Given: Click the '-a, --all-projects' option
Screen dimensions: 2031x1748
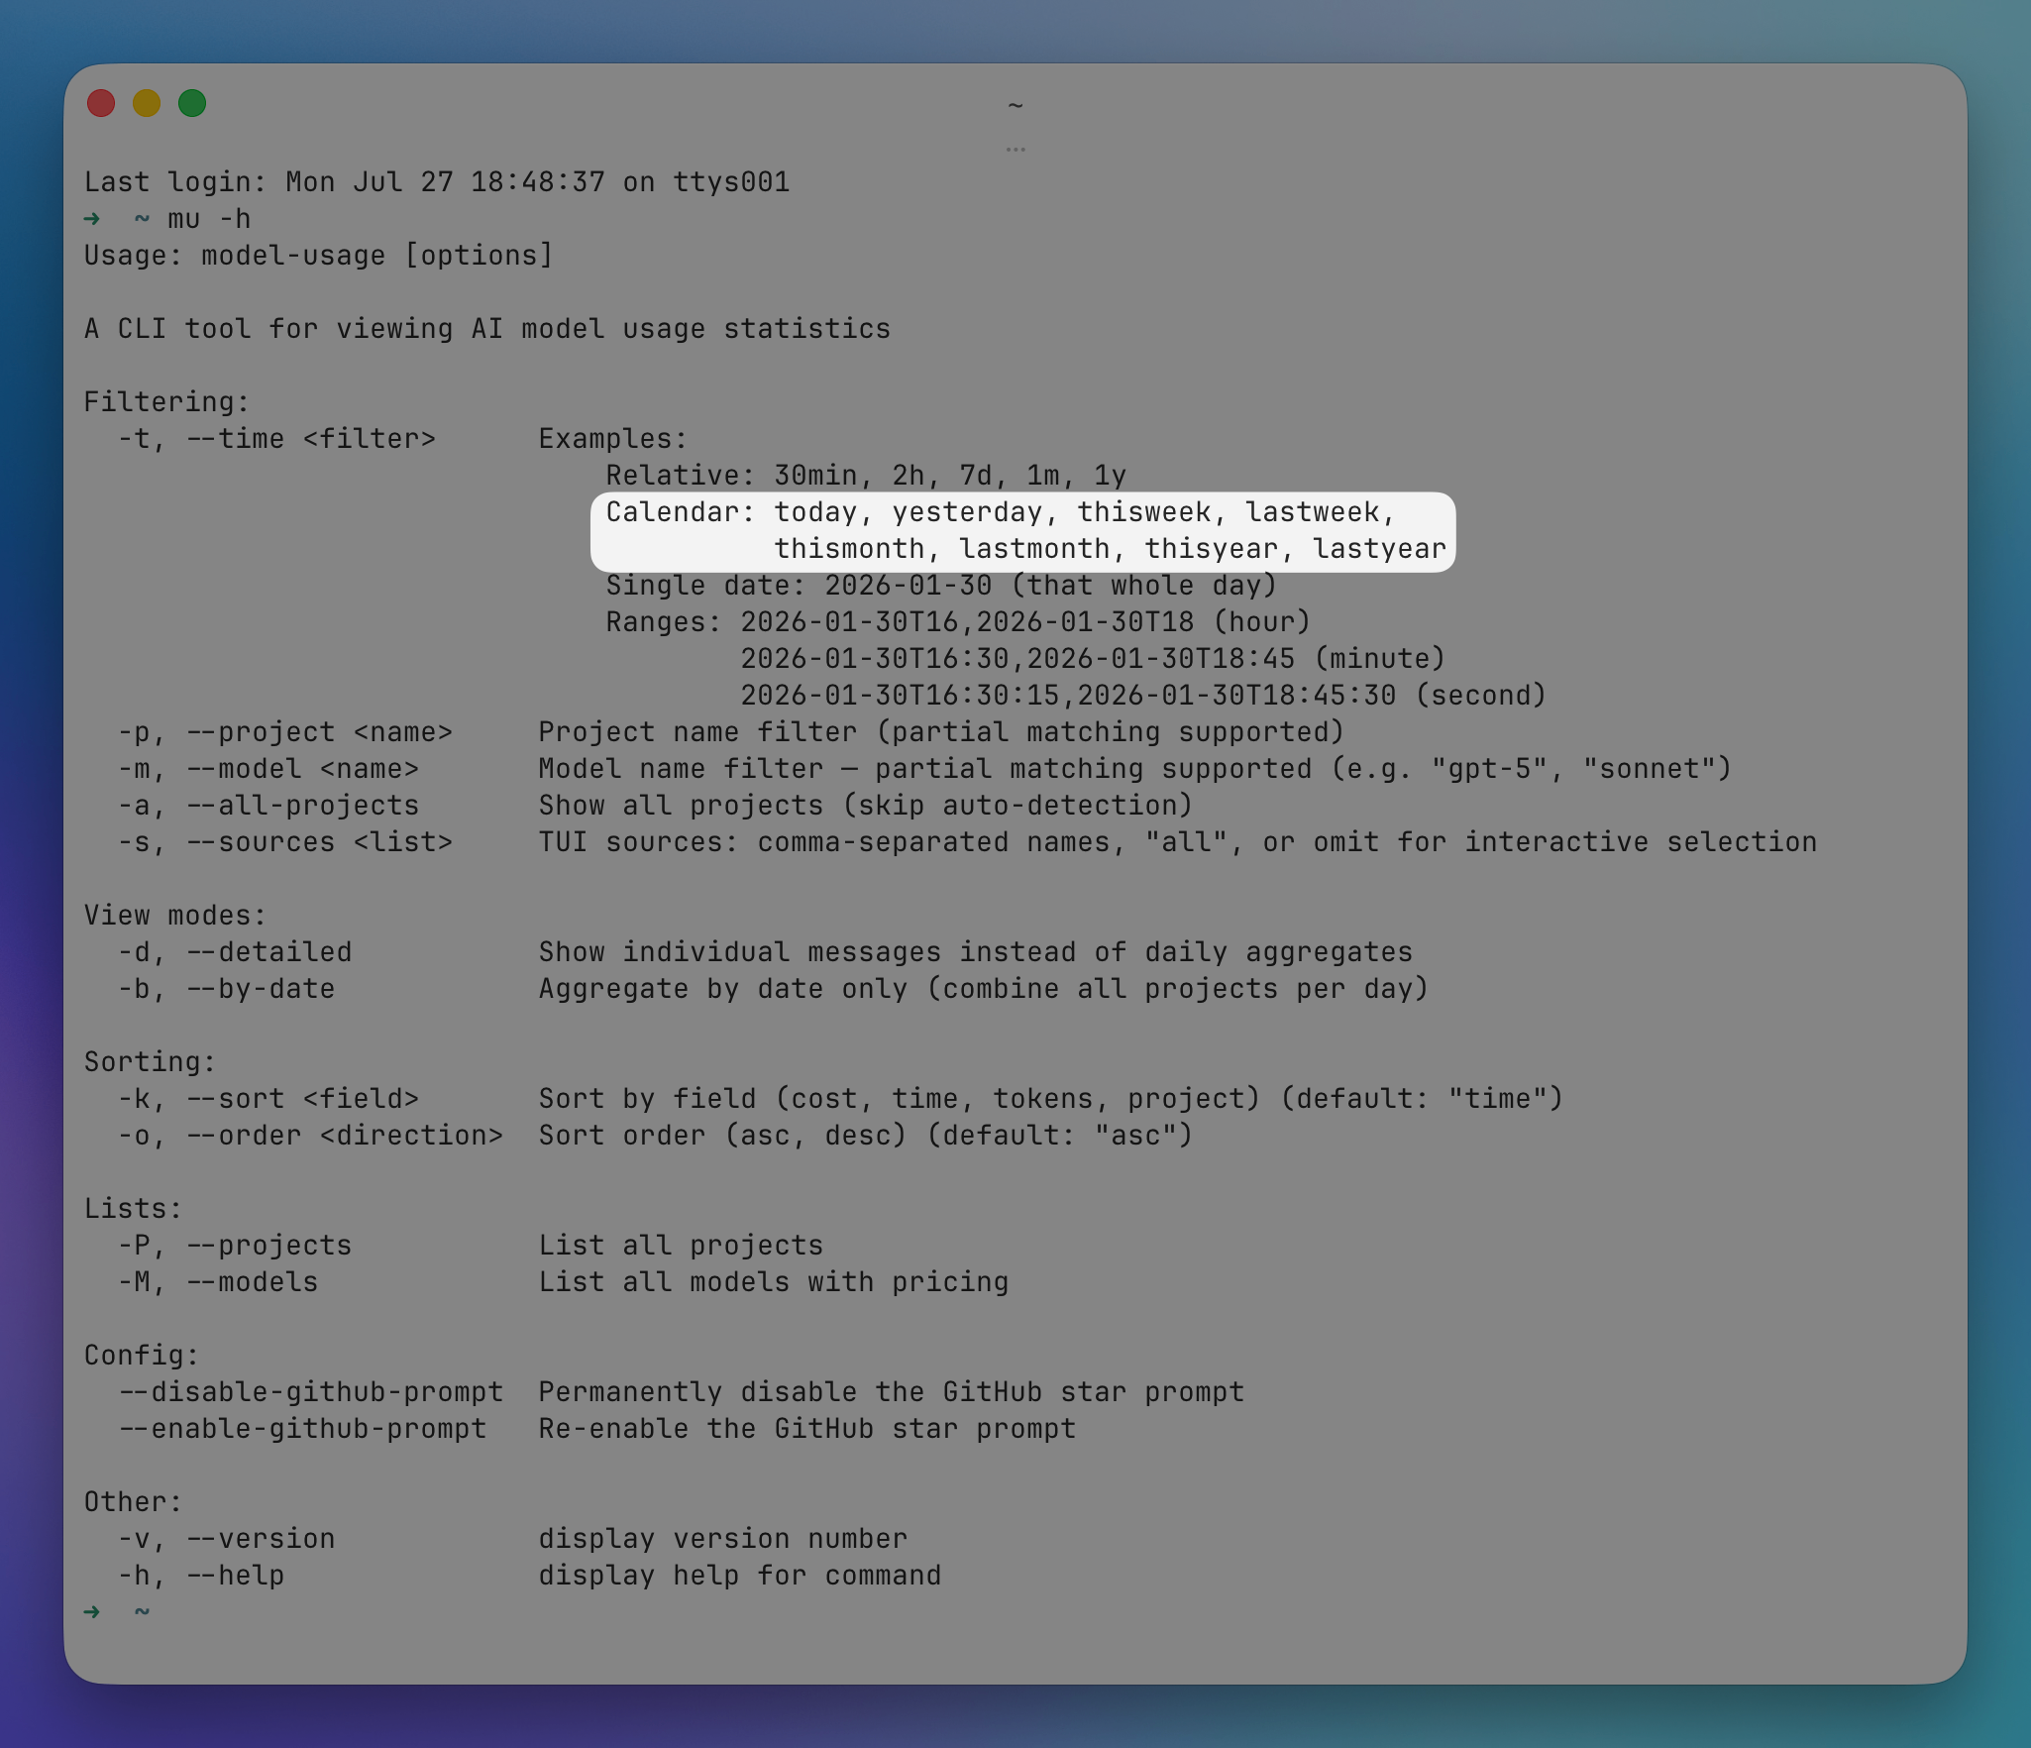Looking at the screenshot, I should click(x=268, y=806).
